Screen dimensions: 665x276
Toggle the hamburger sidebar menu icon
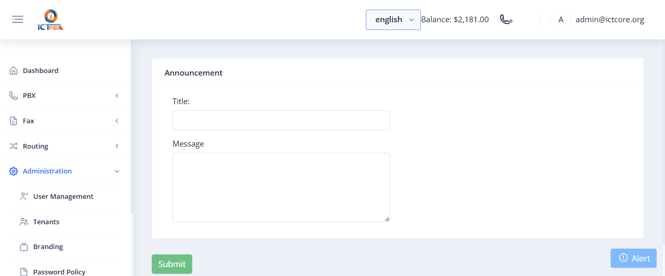coord(18,20)
